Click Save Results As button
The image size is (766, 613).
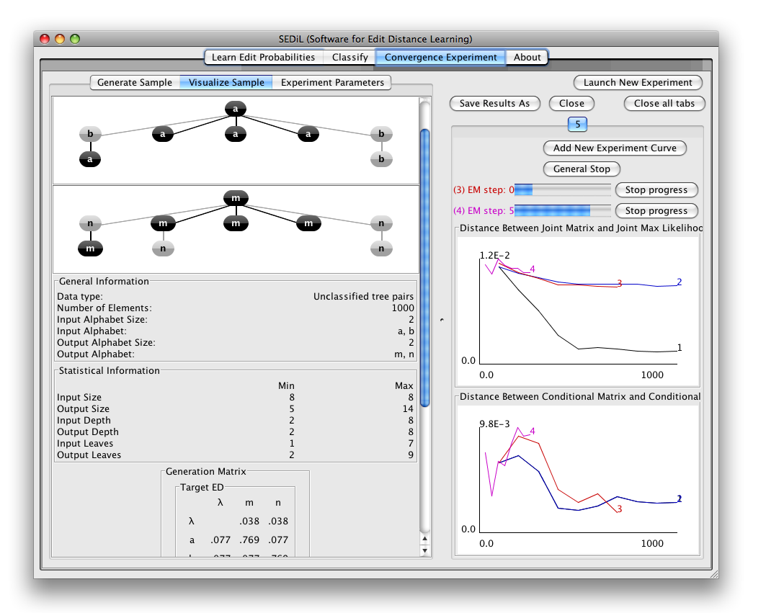tap(494, 104)
